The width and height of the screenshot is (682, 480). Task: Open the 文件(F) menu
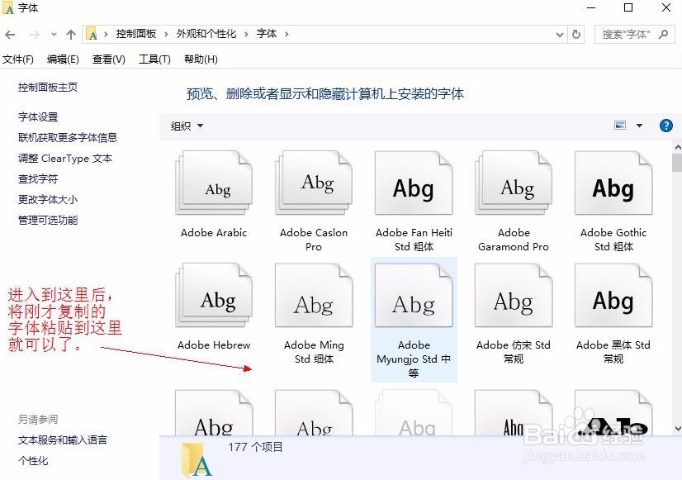point(18,59)
